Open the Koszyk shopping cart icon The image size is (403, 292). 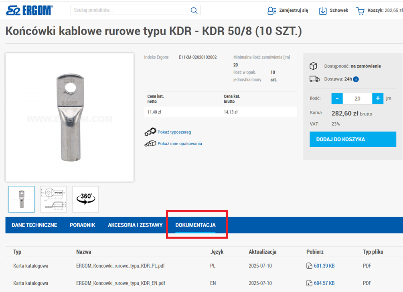361,11
